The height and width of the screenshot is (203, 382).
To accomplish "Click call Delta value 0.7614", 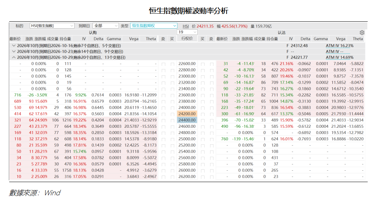I will click(98, 95).
